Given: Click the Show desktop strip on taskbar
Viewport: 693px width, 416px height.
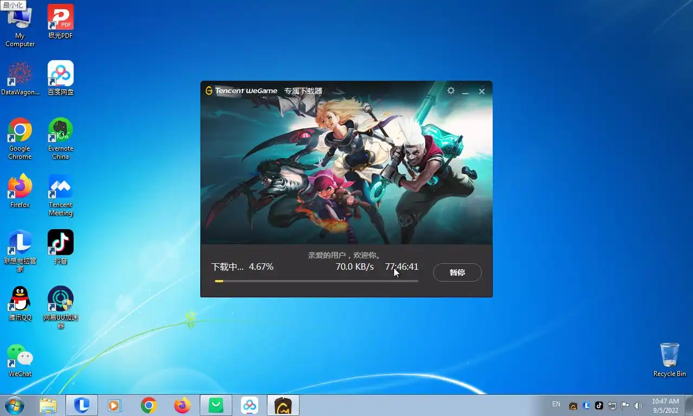Looking at the screenshot, I should [689, 405].
